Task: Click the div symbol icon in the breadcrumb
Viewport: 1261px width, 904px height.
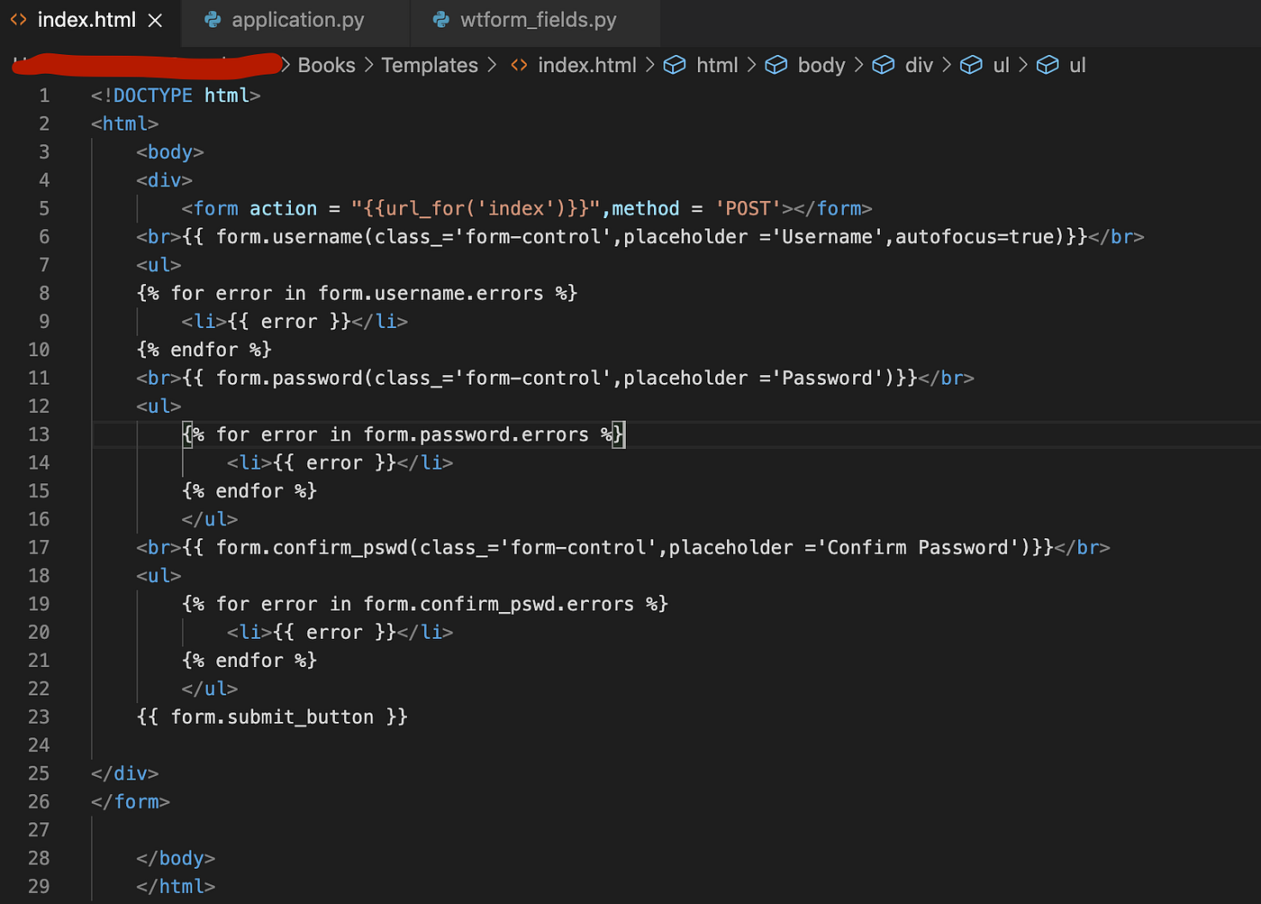Action: 884,65
